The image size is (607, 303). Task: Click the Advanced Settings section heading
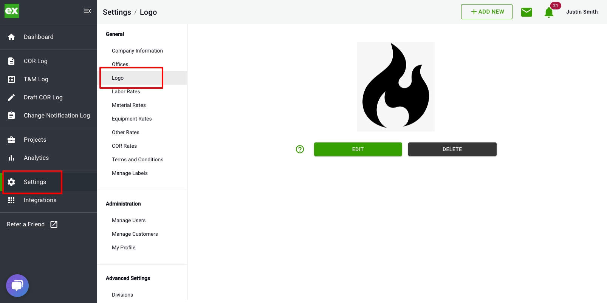coord(128,278)
